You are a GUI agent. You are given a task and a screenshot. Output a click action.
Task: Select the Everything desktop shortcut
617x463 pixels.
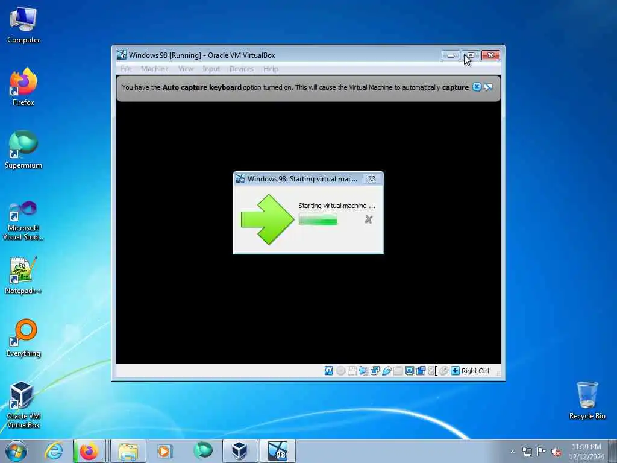[x=23, y=338]
